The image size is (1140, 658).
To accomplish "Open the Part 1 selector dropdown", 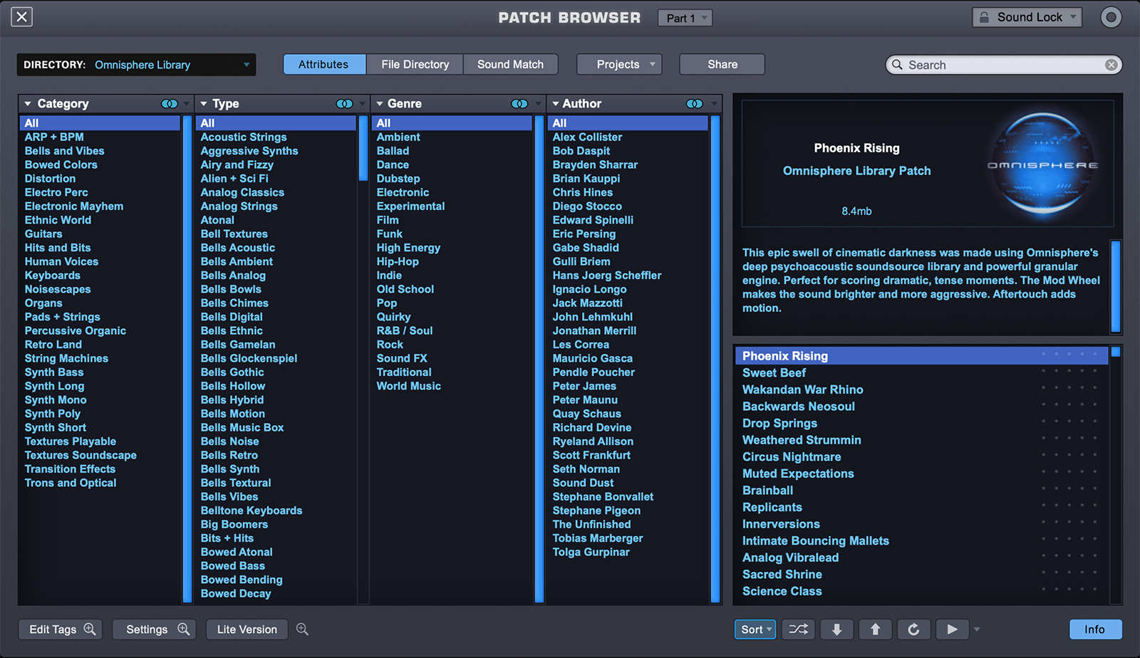I will [x=685, y=18].
